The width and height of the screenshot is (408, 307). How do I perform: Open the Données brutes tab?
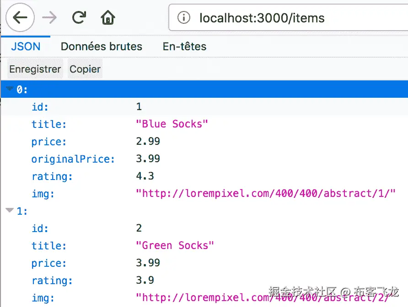[x=101, y=47]
